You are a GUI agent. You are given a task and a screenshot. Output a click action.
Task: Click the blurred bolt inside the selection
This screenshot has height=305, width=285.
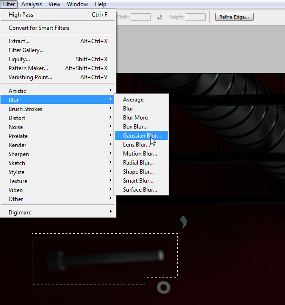click(105, 260)
